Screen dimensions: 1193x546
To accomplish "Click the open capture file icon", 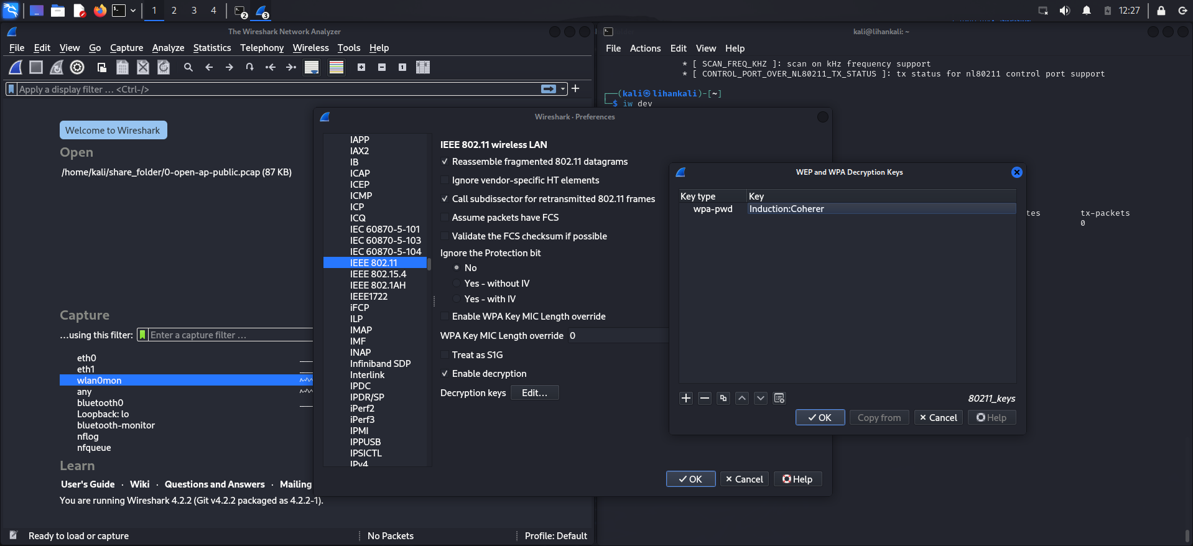I will tap(102, 67).
